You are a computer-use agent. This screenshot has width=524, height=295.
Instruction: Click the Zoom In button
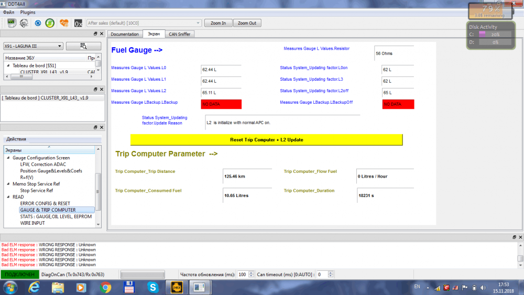(218, 23)
